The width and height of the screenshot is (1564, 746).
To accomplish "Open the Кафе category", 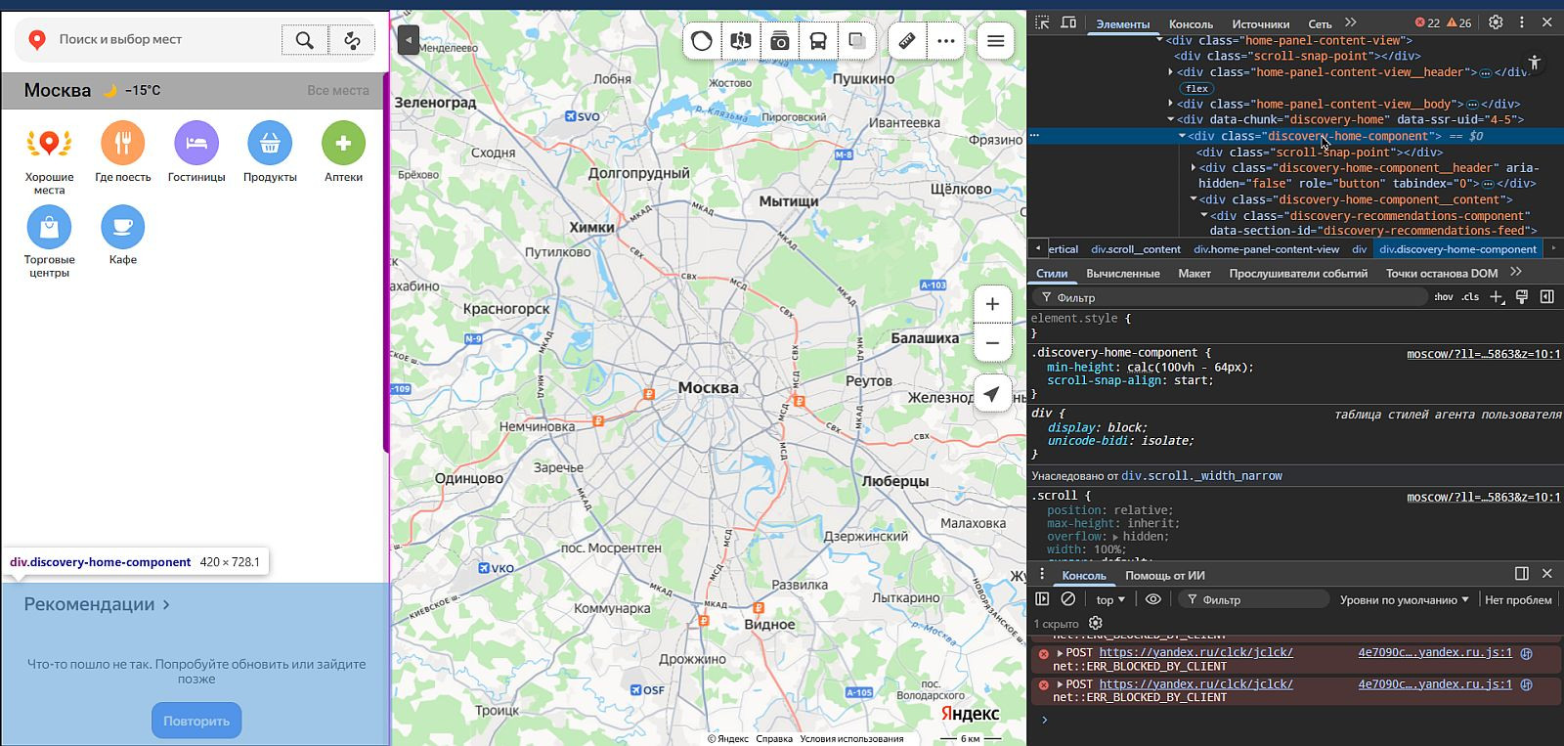I will click(123, 235).
